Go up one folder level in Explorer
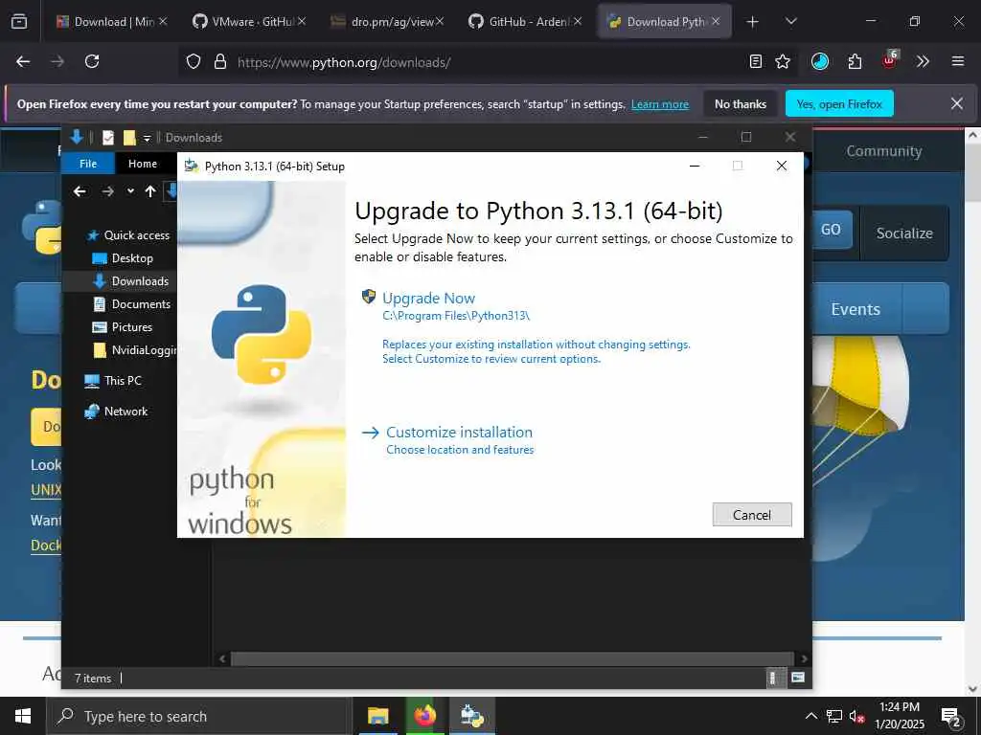 [x=150, y=191]
